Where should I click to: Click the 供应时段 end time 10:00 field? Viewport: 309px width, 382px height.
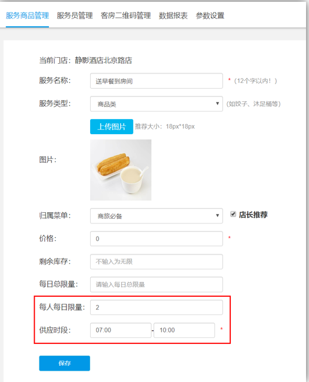pos(184,330)
